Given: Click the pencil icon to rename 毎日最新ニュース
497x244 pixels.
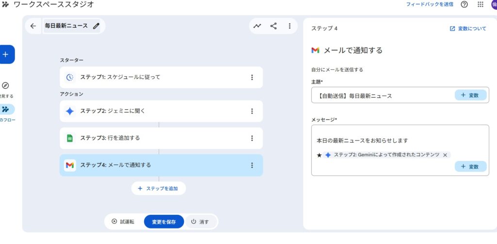Looking at the screenshot, I should pos(96,26).
